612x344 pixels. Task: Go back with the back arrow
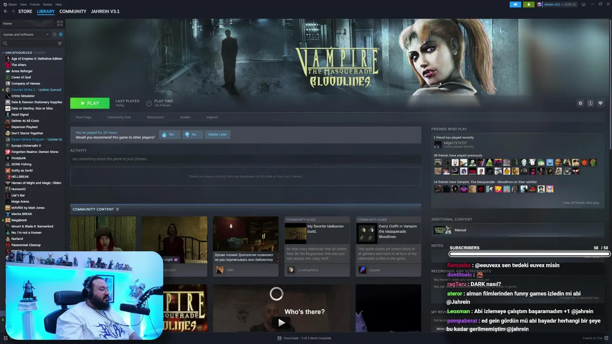click(x=5, y=11)
